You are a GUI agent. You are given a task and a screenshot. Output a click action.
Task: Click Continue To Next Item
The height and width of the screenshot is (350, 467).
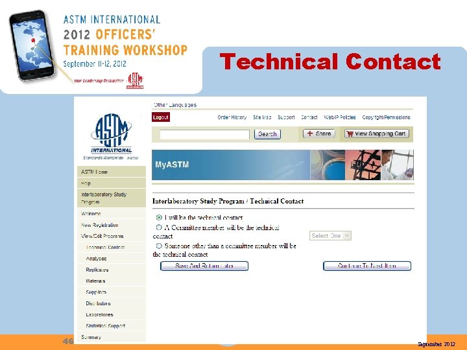[x=367, y=266]
